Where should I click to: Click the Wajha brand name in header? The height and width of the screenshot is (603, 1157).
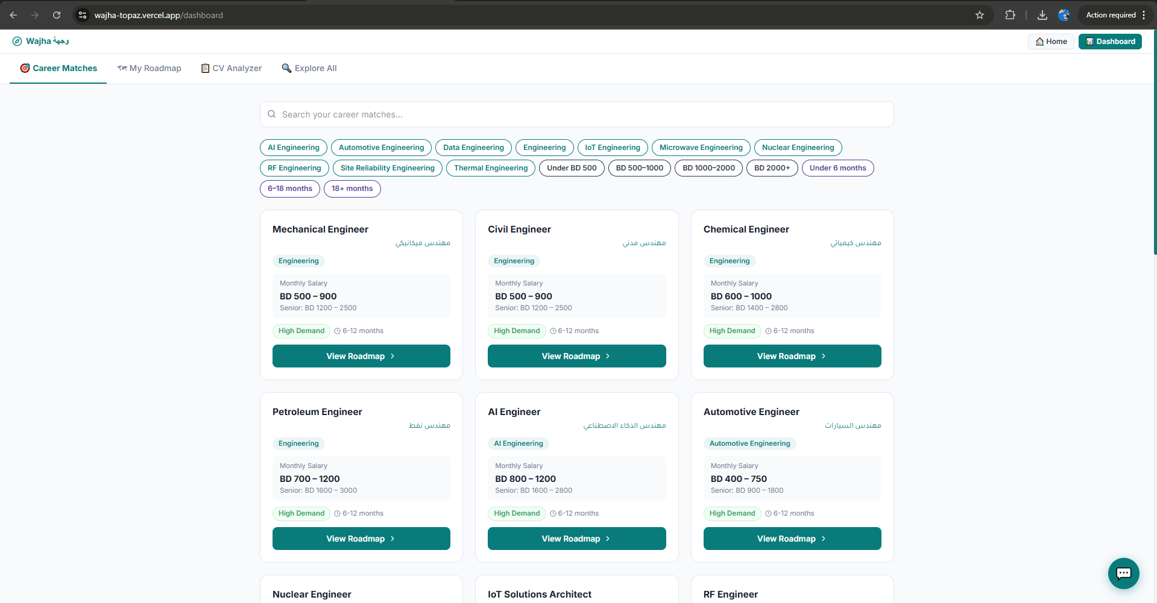click(x=48, y=42)
